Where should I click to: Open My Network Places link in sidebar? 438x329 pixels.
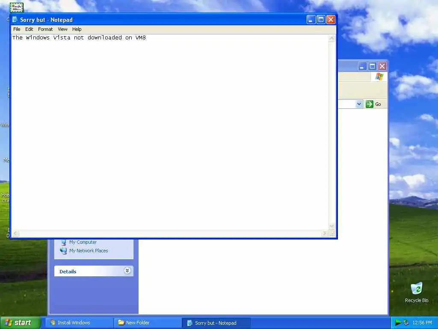(x=89, y=251)
